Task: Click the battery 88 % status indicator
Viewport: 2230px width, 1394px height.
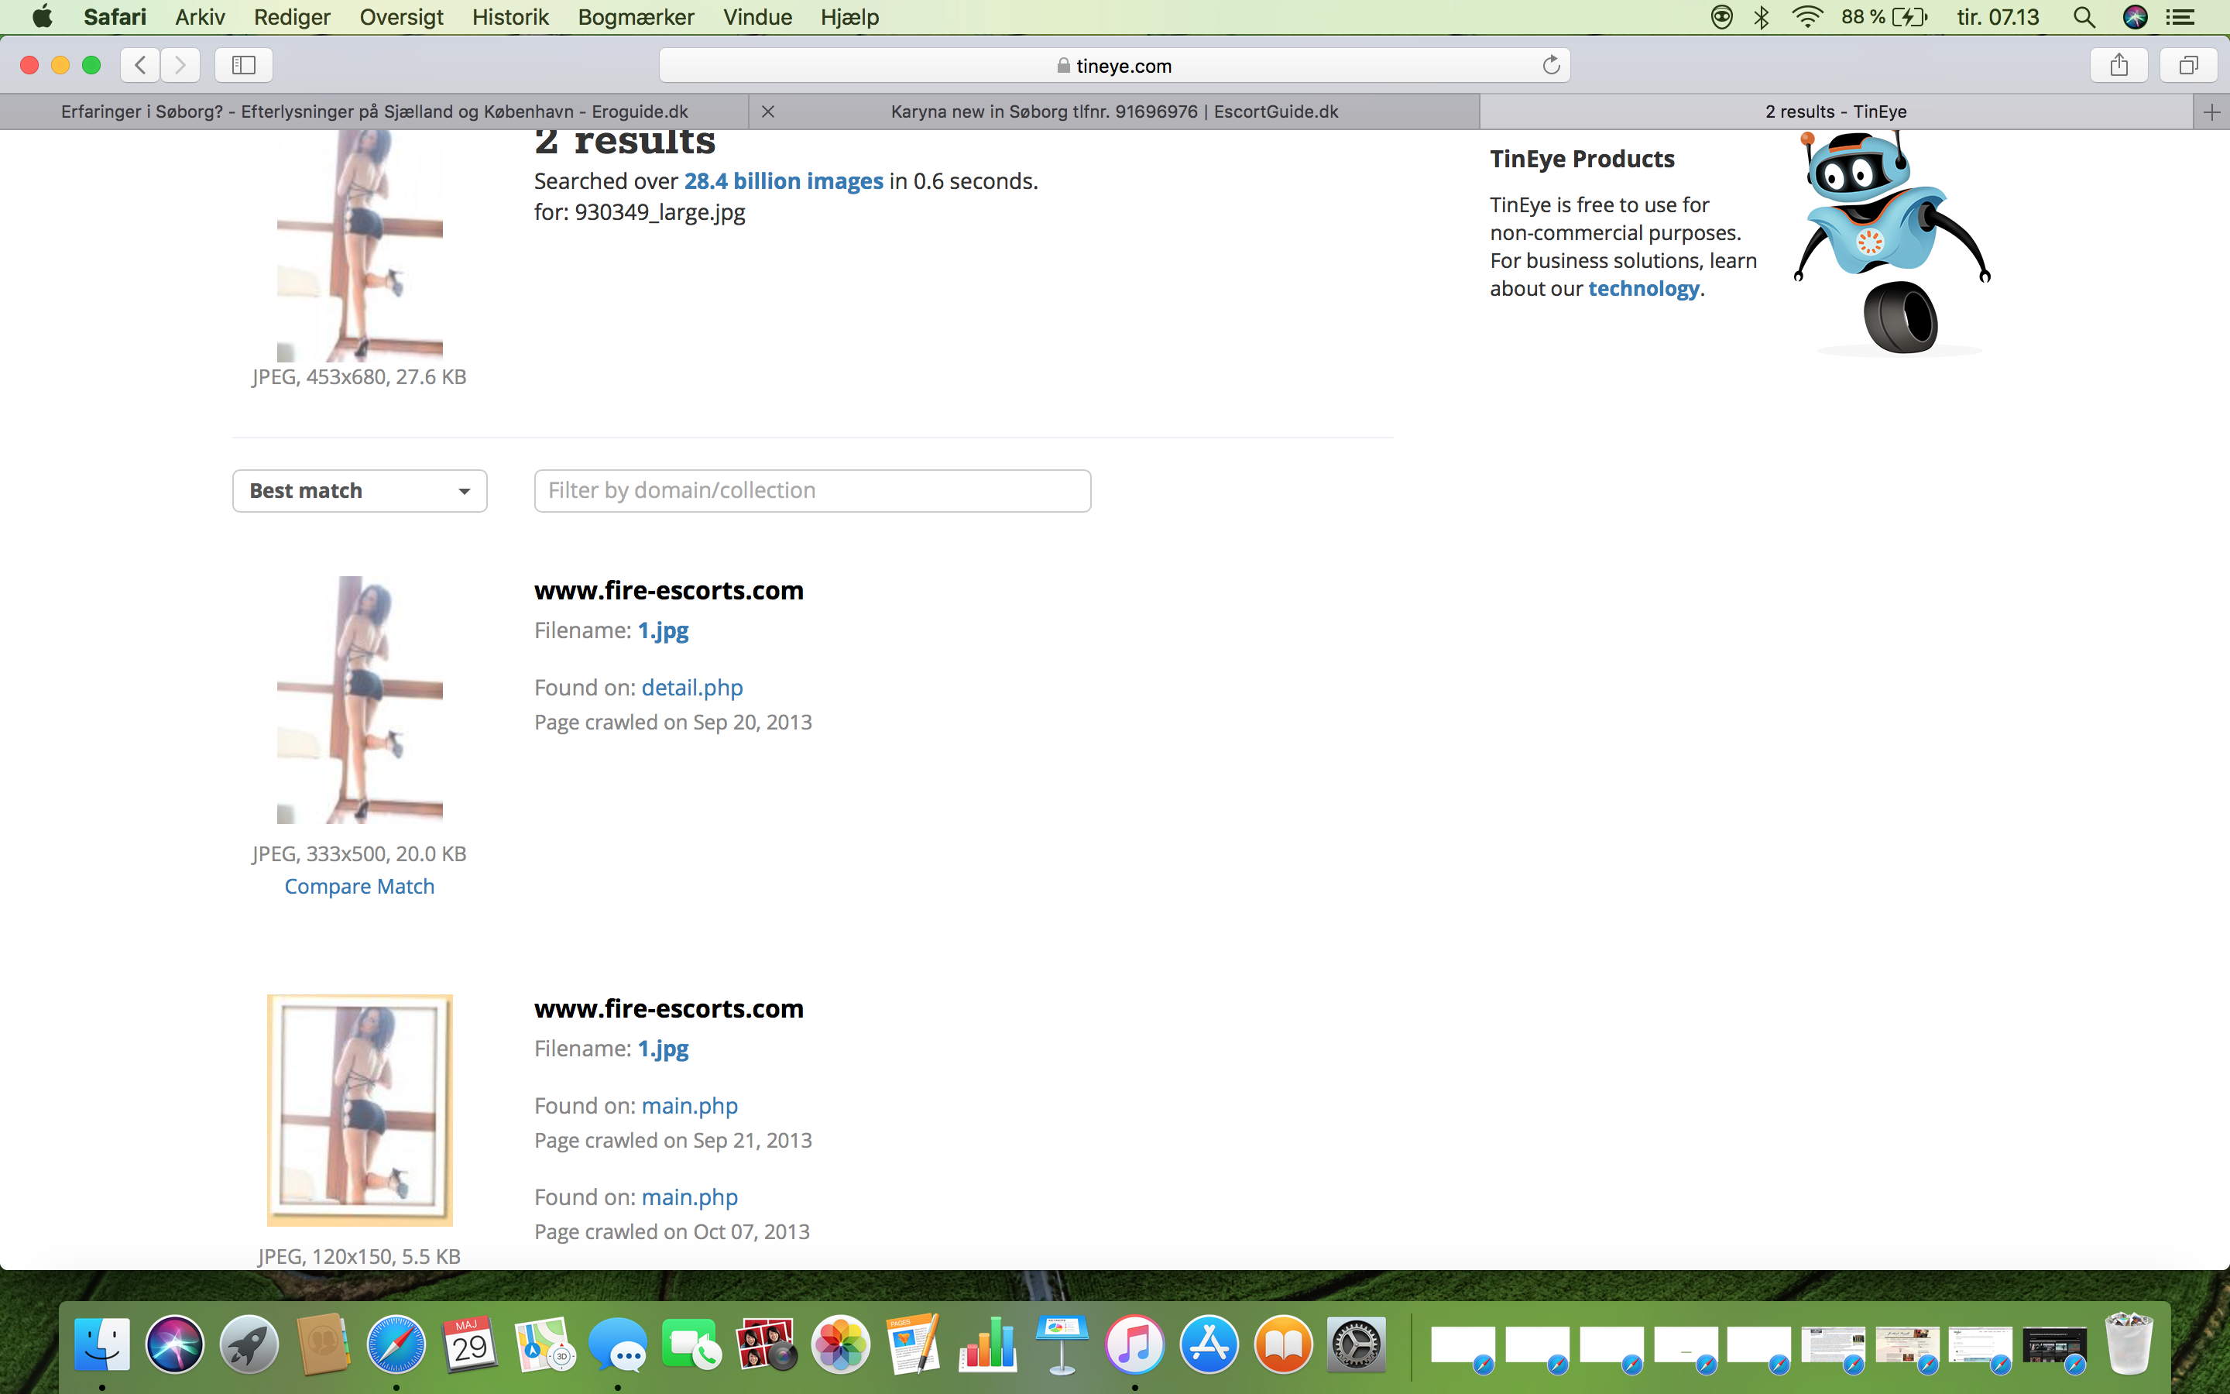Action: click(x=1884, y=18)
